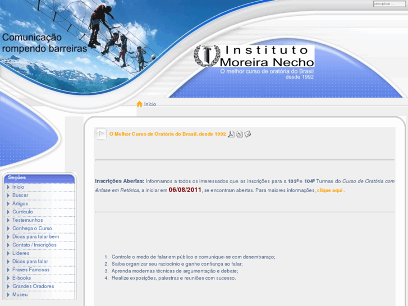Click the print icon beside article title

239,134
